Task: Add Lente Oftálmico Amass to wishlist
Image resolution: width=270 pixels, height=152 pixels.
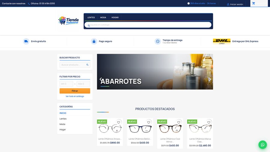Action: (118, 122)
